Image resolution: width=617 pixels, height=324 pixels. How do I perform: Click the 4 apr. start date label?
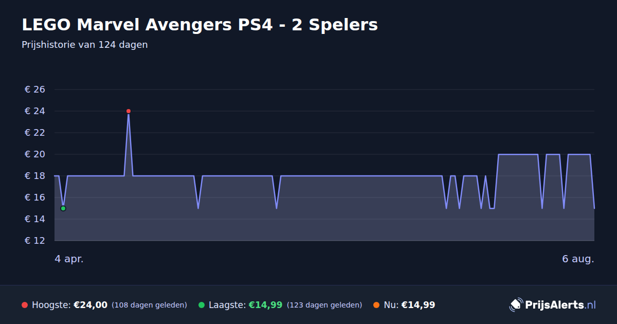pos(69,259)
